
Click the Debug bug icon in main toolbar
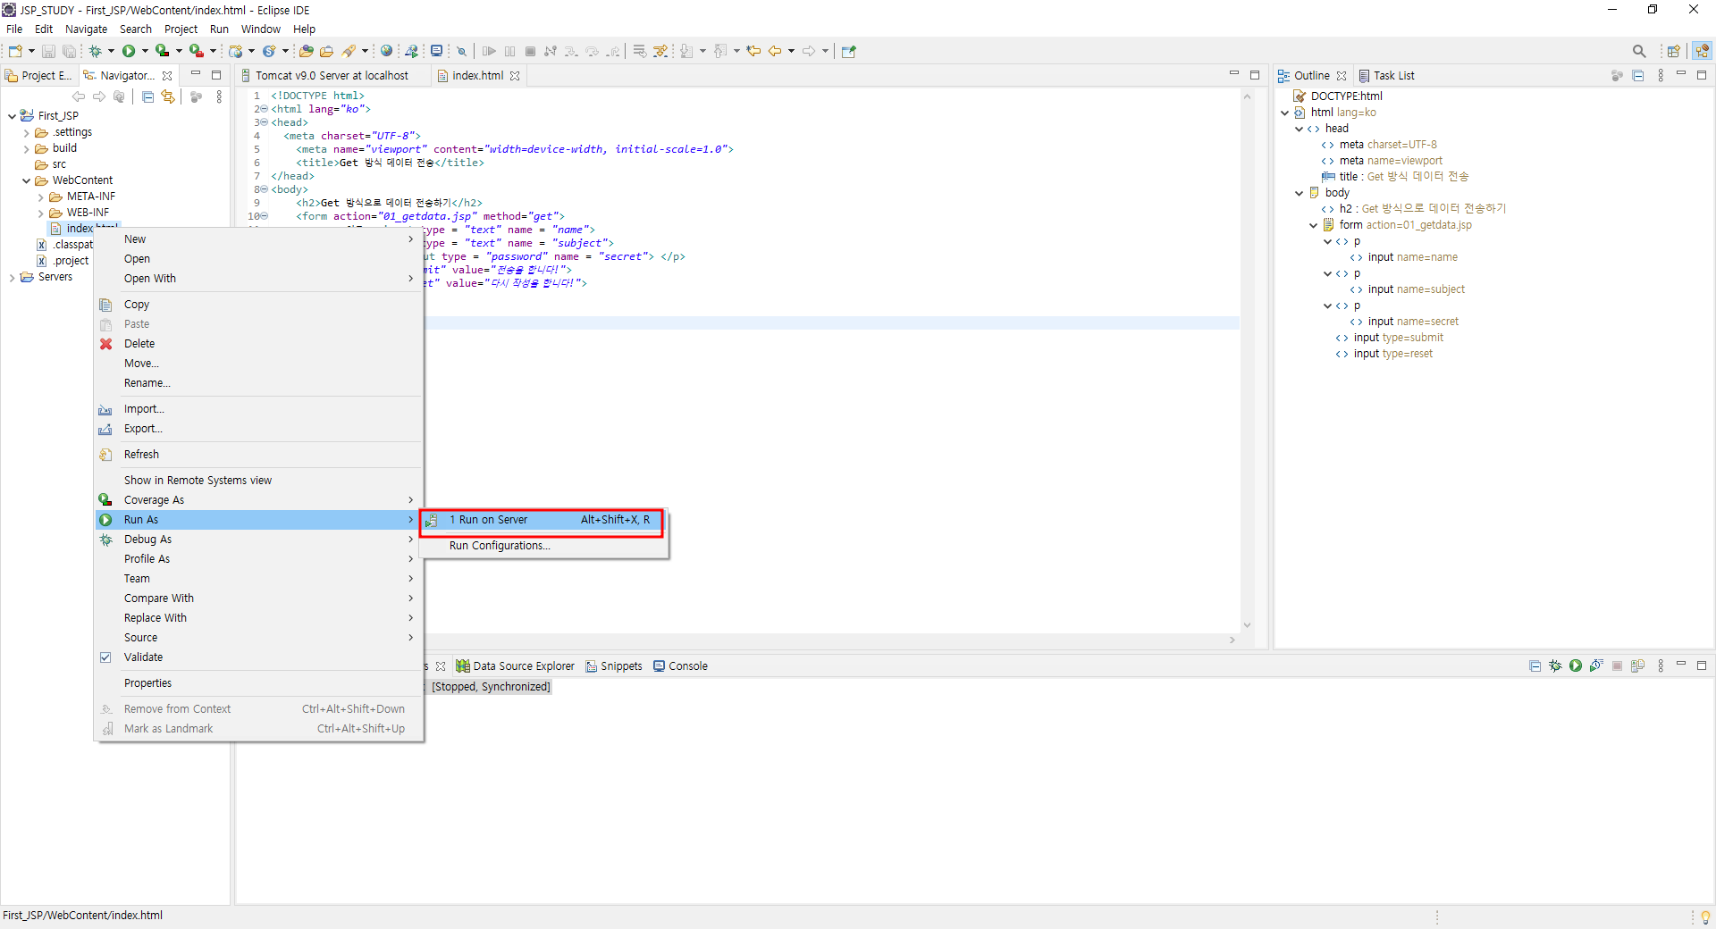coord(95,51)
